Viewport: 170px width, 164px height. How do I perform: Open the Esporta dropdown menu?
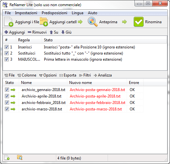[x=68, y=75]
